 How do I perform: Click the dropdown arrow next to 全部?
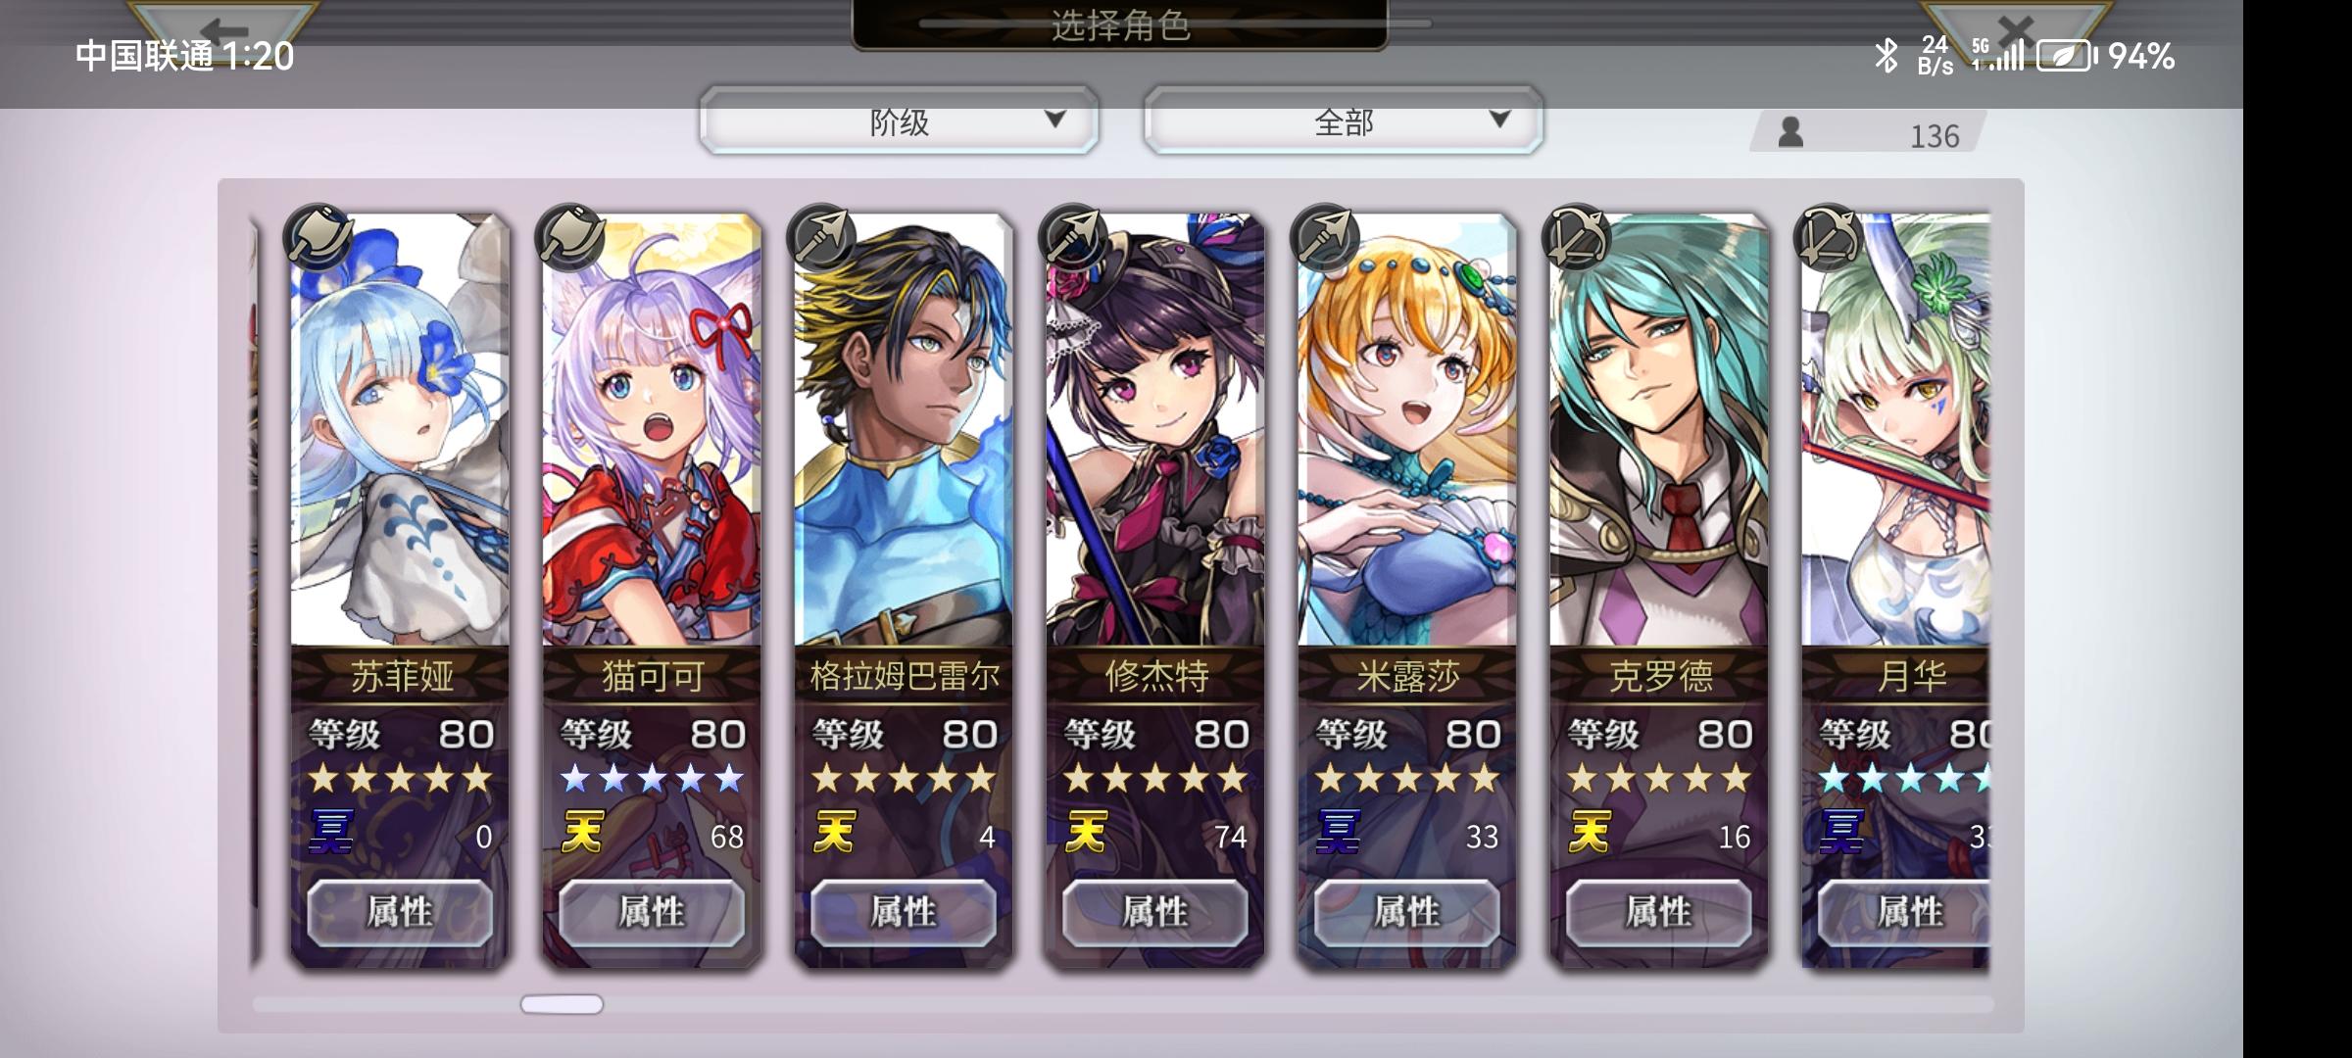(x=1498, y=120)
